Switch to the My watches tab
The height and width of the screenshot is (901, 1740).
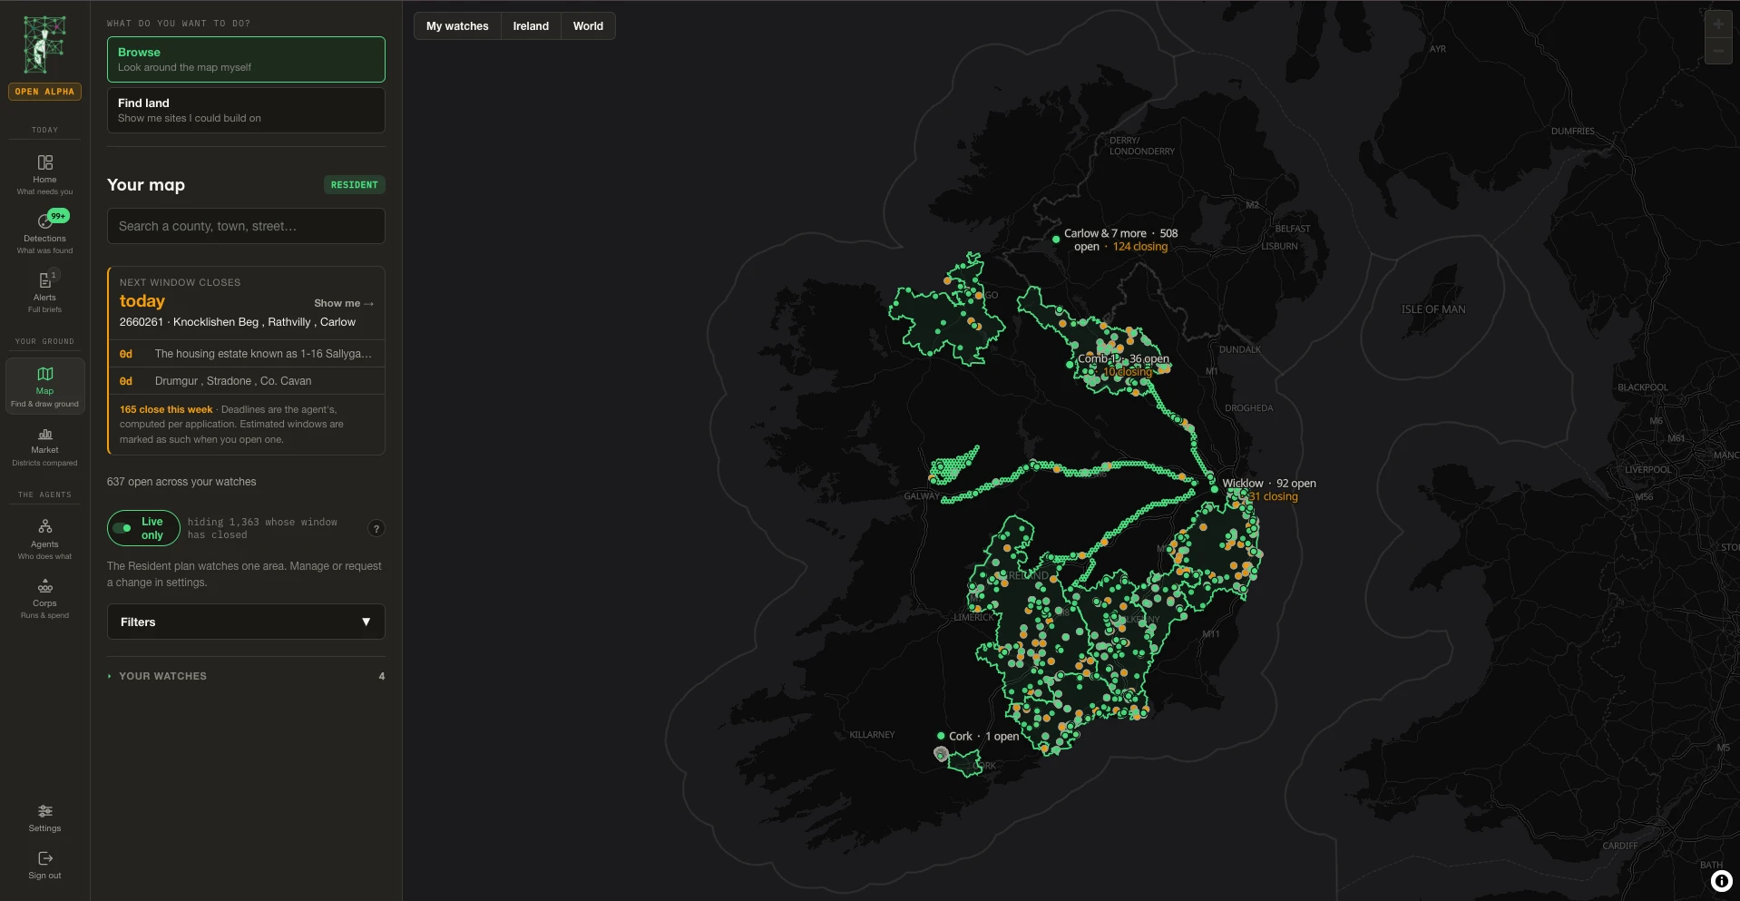tap(457, 26)
